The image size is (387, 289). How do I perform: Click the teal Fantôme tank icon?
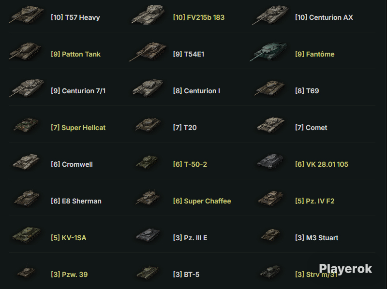click(268, 52)
